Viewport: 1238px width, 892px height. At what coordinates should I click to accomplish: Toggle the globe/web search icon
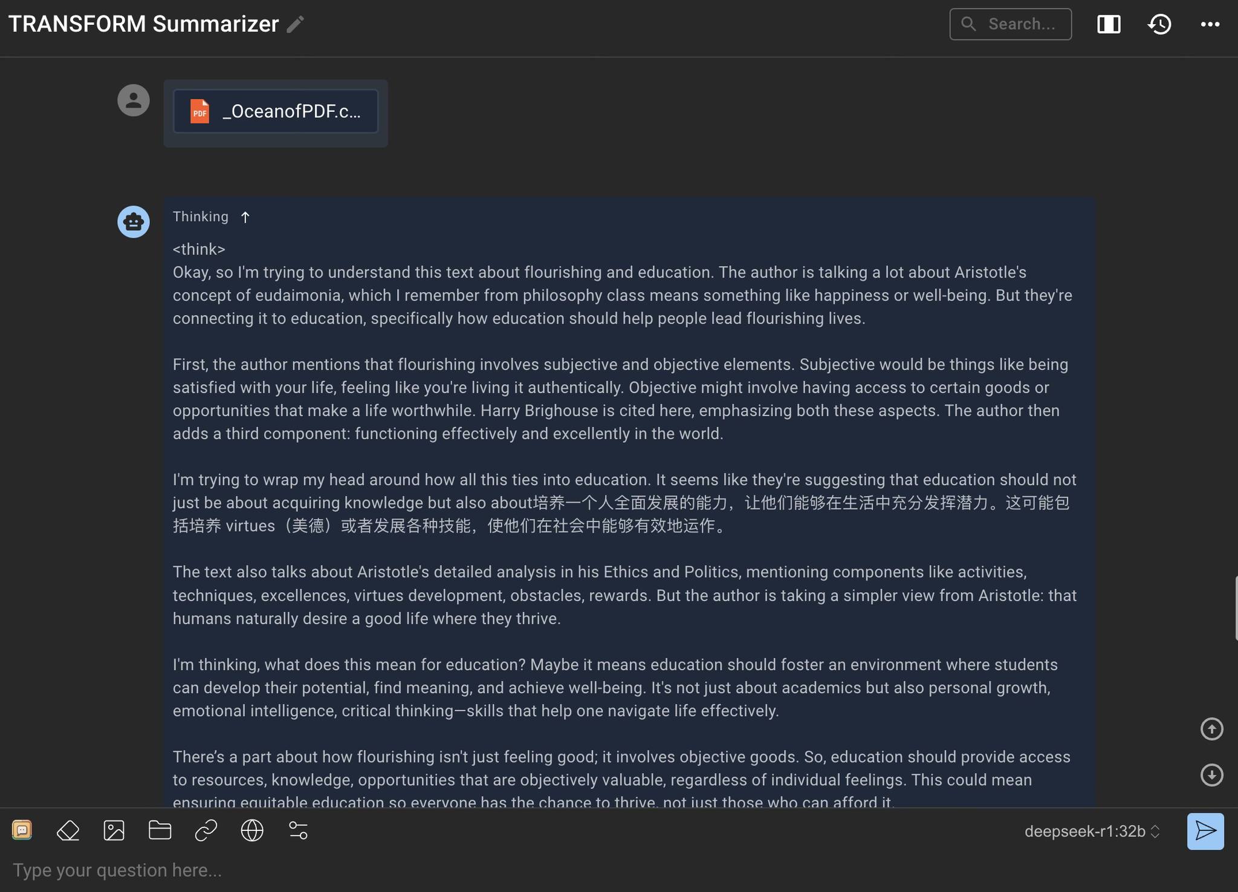pos(252,830)
